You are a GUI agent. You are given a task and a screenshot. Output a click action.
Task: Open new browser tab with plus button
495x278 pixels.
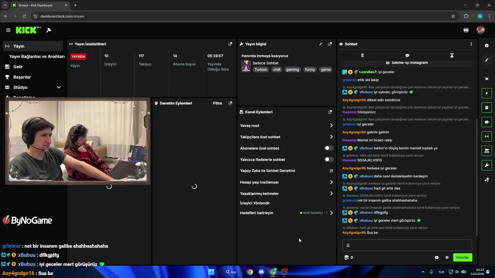pyautogui.click(x=75, y=5)
